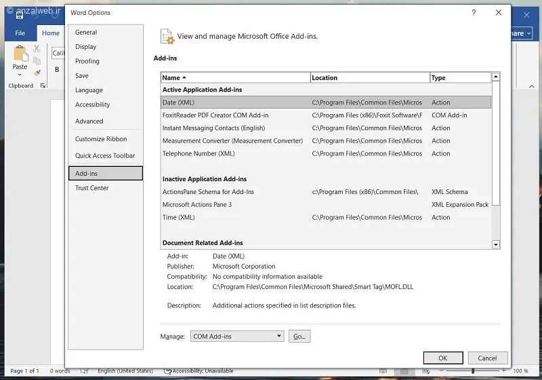Open Customize Ribbon options category
Image resolution: width=542 pixels, height=380 pixels.
pyautogui.click(x=106, y=139)
